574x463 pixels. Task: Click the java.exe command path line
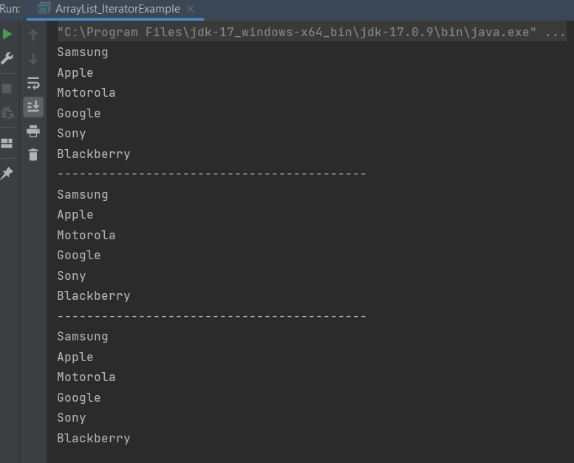pyautogui.click(x=295, y=32)
